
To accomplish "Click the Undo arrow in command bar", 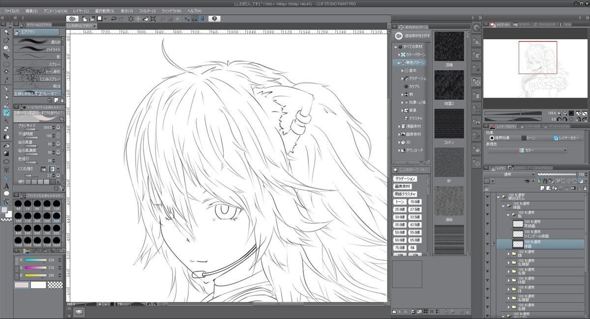I will tap(114, 19).
